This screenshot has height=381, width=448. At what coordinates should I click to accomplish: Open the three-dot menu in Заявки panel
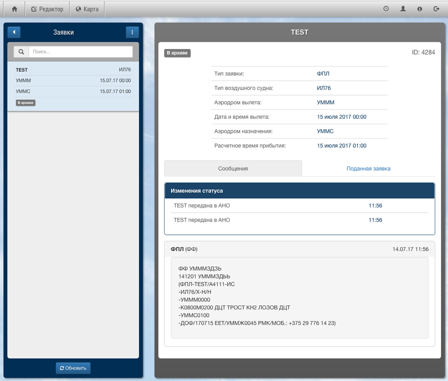click(132, 32)
